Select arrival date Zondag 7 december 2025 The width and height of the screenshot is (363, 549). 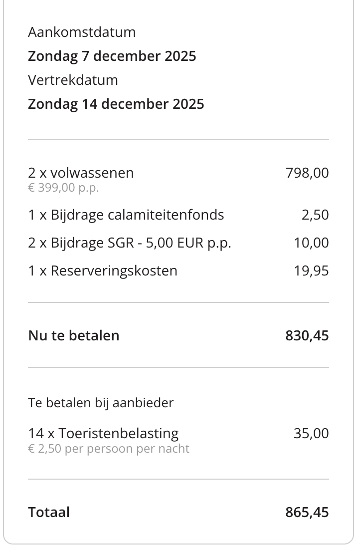pos(112,56)
